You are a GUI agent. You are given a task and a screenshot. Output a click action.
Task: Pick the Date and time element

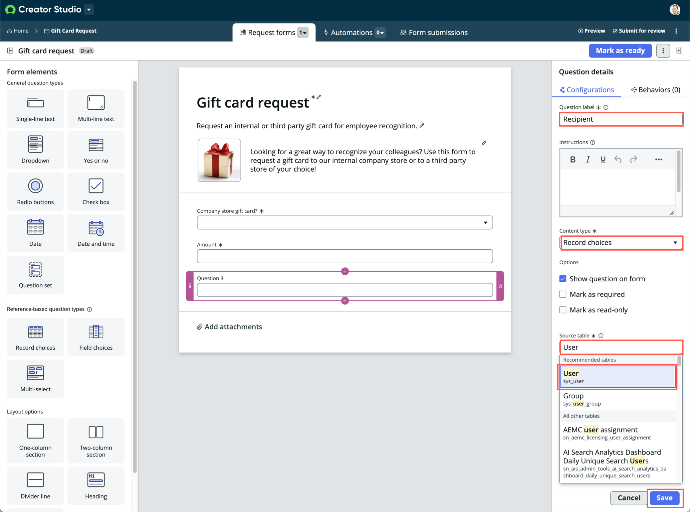96,233
